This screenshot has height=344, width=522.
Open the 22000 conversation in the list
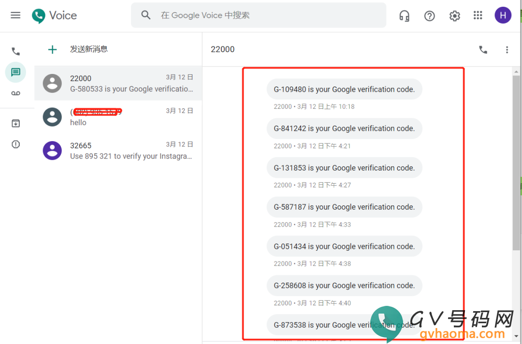click(118, 83)
